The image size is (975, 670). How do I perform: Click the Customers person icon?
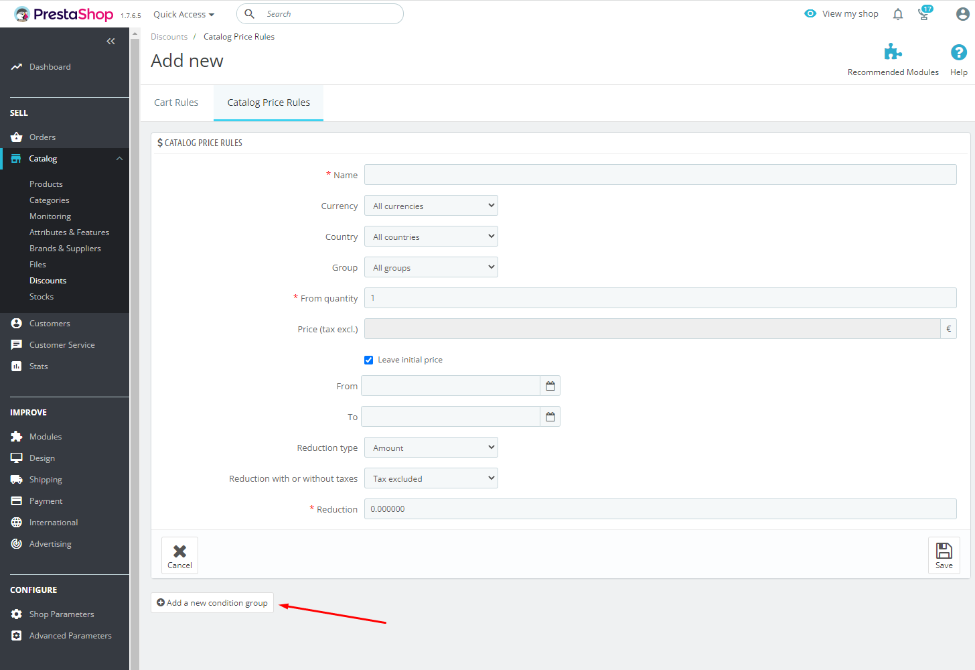click(x=17, y=324)
